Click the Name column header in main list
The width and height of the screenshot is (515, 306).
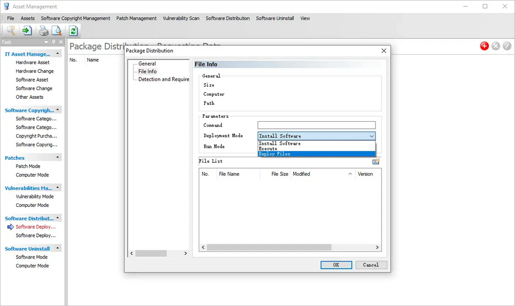point(93,60)
